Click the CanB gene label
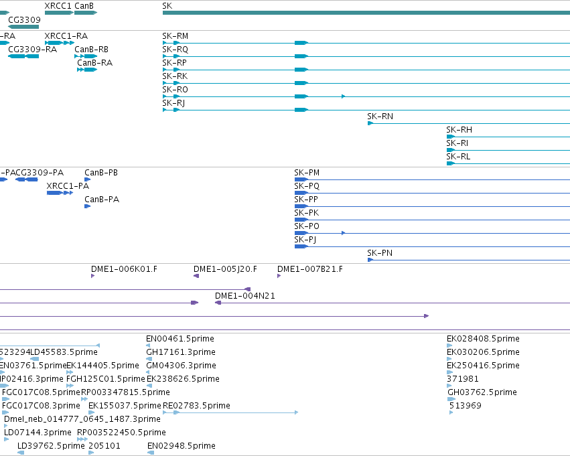570x456 pixels. [84, 6]
